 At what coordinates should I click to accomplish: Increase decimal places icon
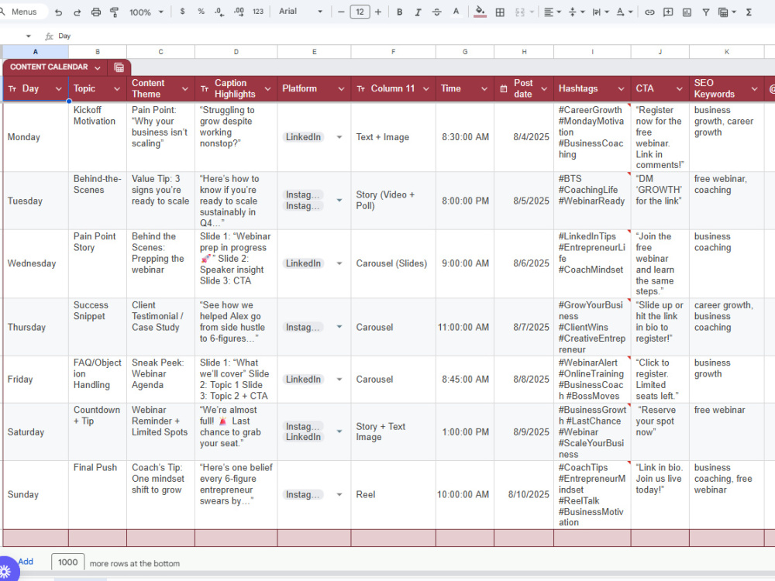tap(239, 12)
